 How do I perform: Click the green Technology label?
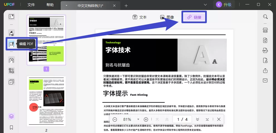tap(113, 42)
